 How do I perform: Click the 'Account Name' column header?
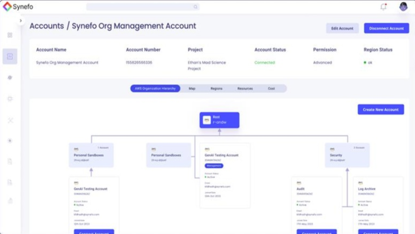(x=51, y=50)
